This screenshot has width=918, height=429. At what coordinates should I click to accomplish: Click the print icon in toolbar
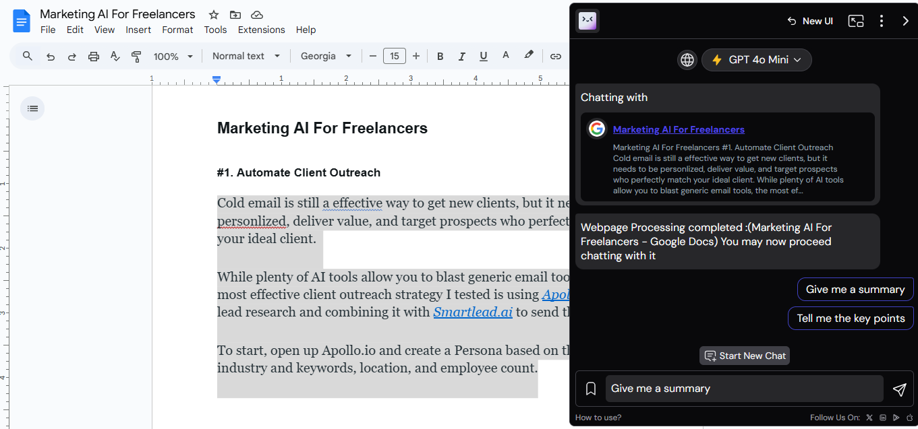[x=94, y=57]
